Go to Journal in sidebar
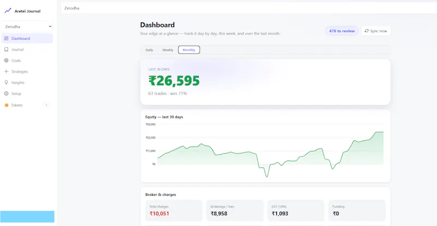Image resolution: width=437 pixels, height=226 pixels. coord(27,49)
